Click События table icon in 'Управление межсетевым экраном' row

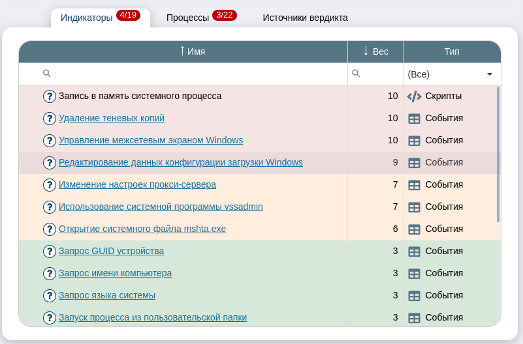point(414,141)
